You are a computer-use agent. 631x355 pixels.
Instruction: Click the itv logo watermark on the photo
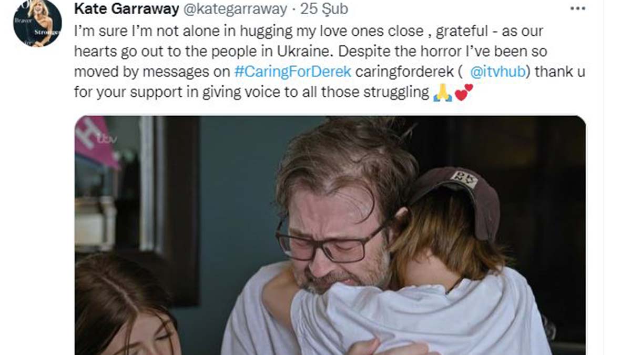[x=107, y=139]
